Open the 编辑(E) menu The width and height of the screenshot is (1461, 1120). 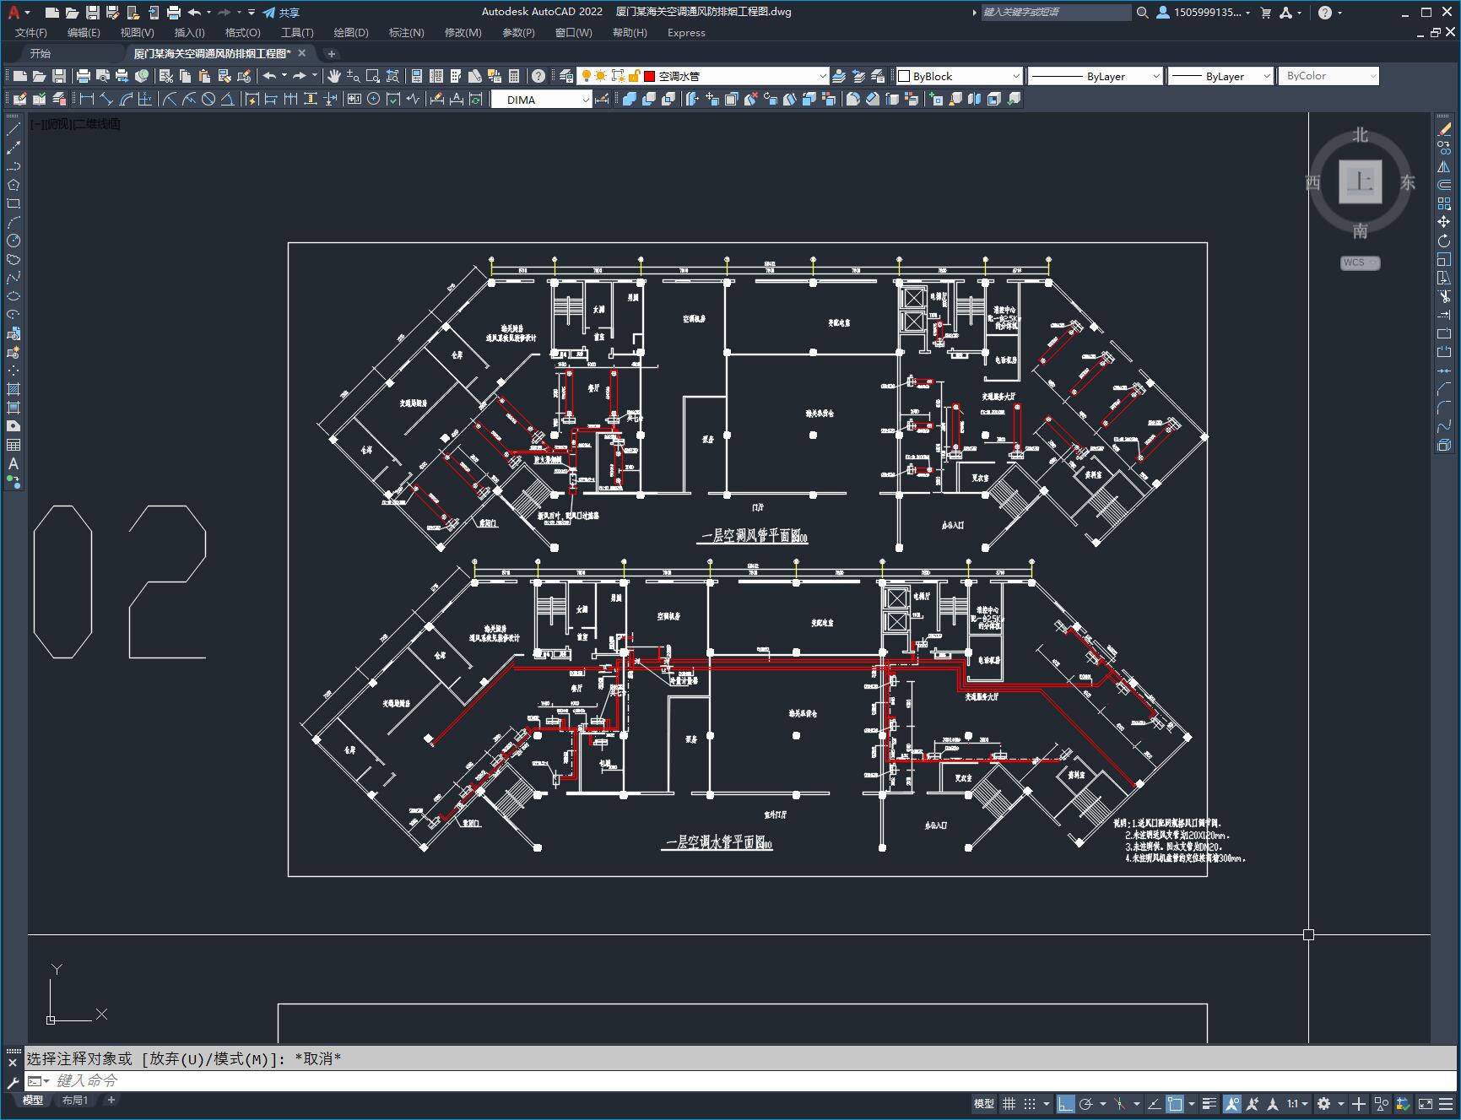click(84, 33)
